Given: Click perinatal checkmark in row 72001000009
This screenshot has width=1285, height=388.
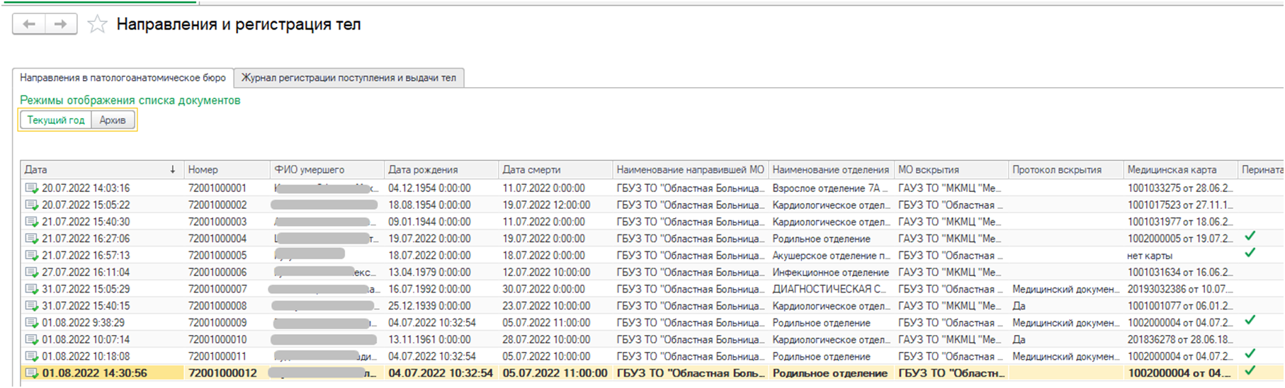Looking at the screenshot, I should click(x=1250, y=320).
